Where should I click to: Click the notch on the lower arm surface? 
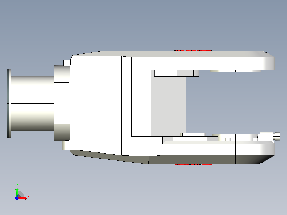click(228, 139)
